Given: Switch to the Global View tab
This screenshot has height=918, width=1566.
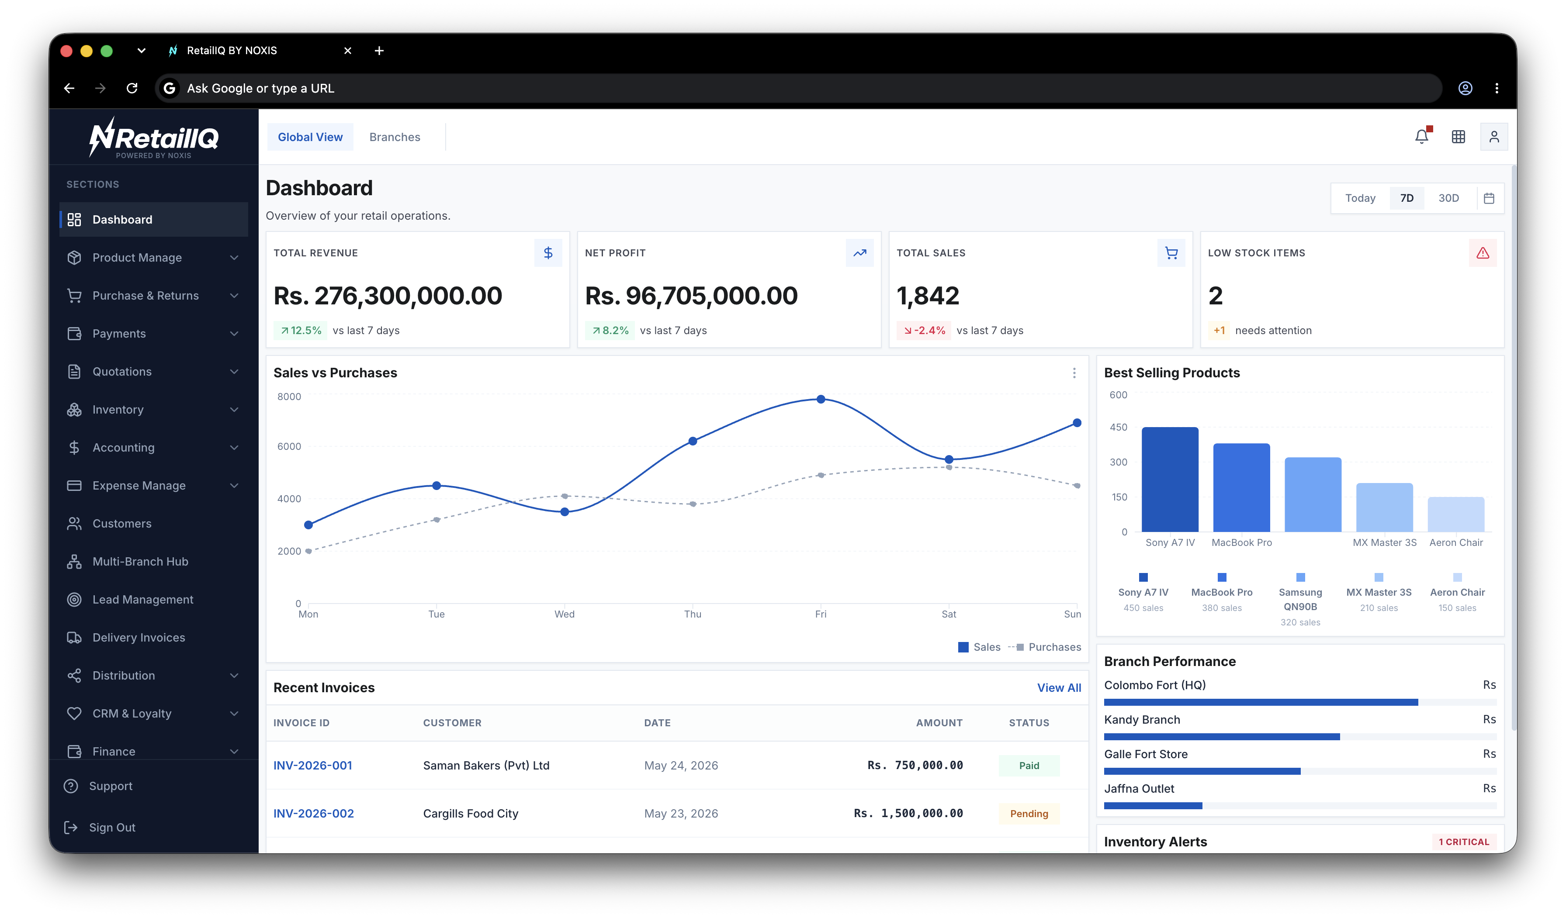Looking at the screenshot, I should 310,137.
